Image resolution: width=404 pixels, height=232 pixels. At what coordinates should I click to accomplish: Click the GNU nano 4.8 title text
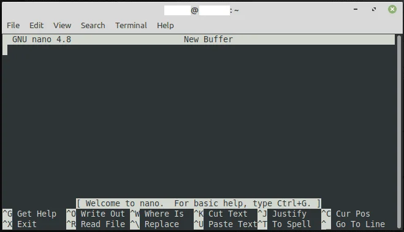[x=42, y=39]
